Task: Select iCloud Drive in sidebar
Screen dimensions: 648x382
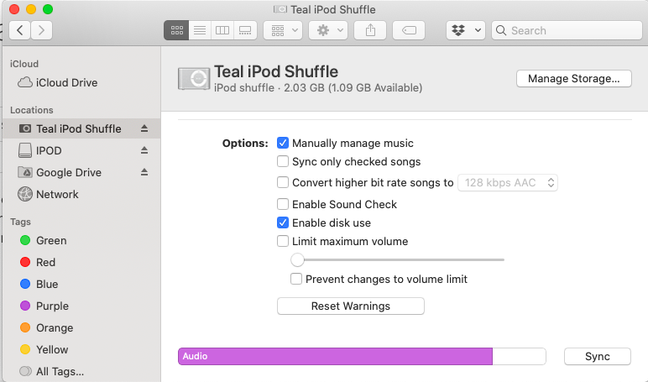Action: (66, 83)
